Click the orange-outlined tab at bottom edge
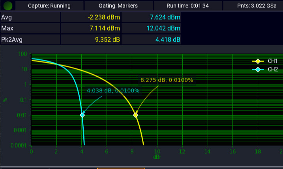This screenshot has width=283, height=169. pos(121,168)
